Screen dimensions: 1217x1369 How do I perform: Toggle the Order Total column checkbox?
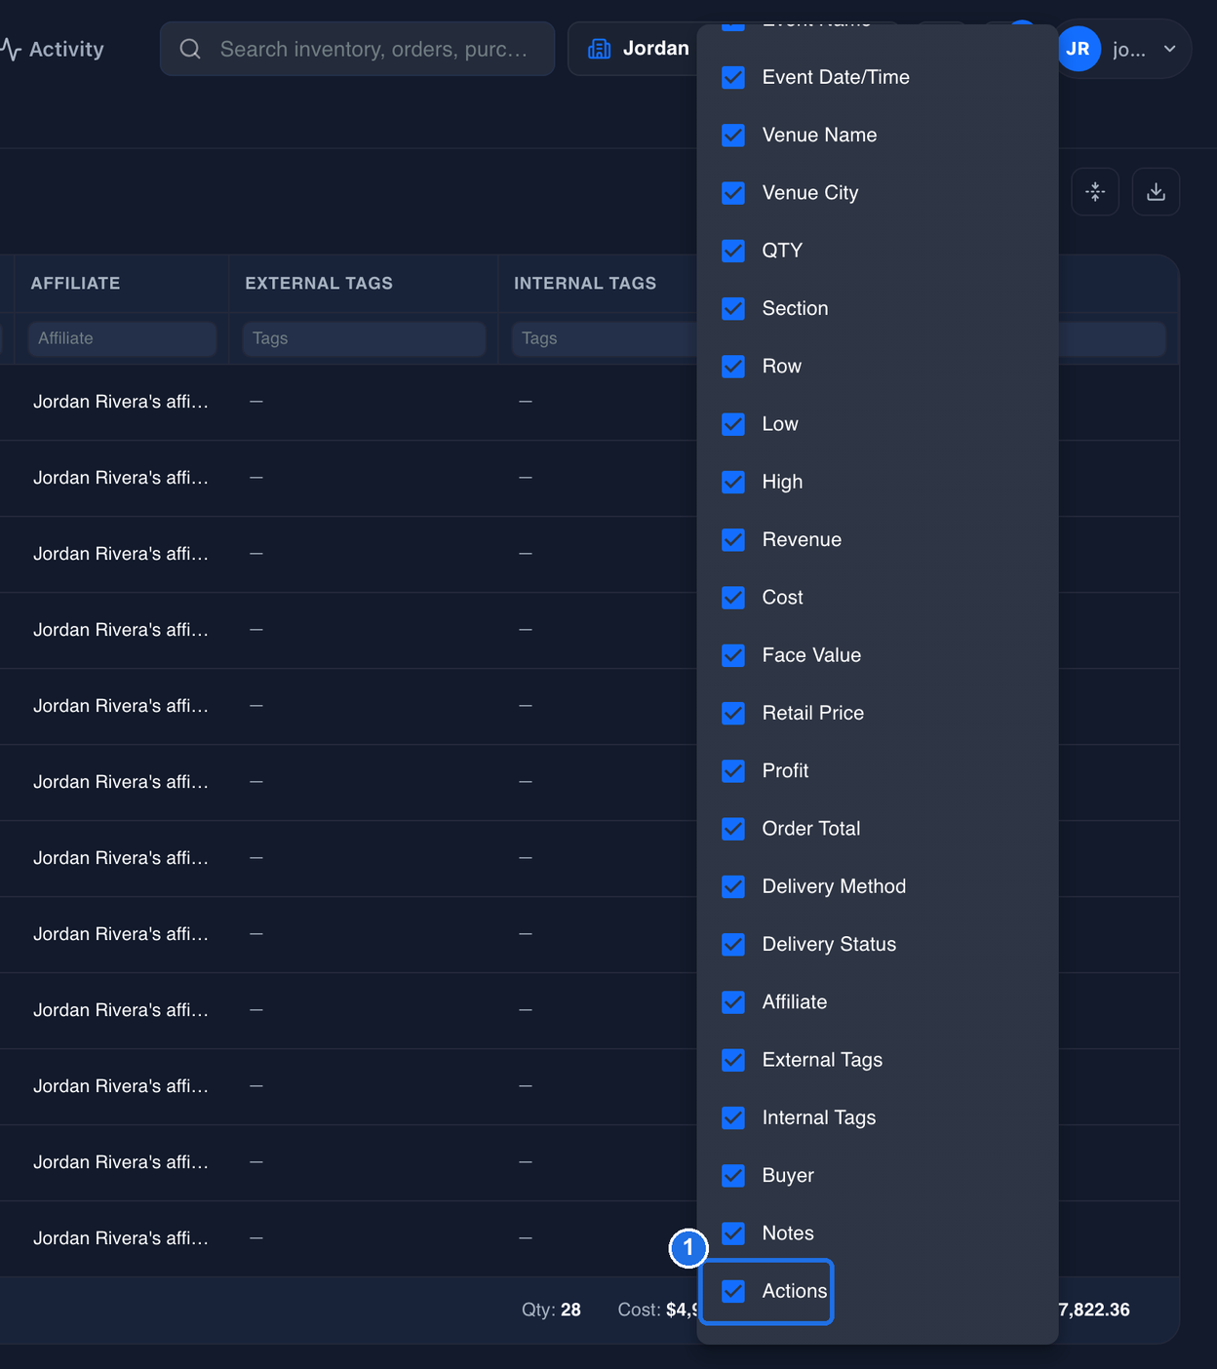pyautogui.click(x=733, y=829)
